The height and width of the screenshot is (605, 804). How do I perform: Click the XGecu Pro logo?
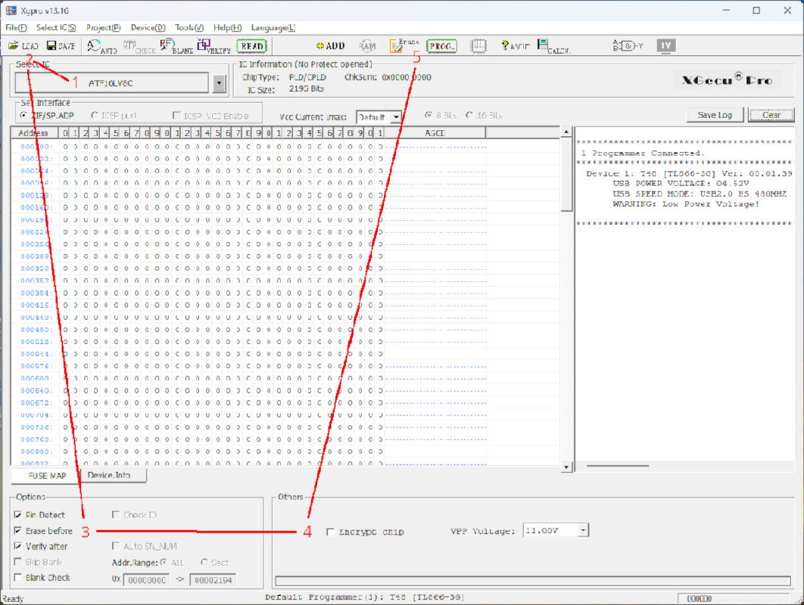[727, 79]
